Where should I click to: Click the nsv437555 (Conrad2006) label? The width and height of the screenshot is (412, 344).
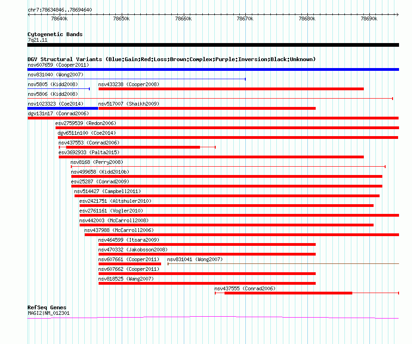[x=245, y=288]
